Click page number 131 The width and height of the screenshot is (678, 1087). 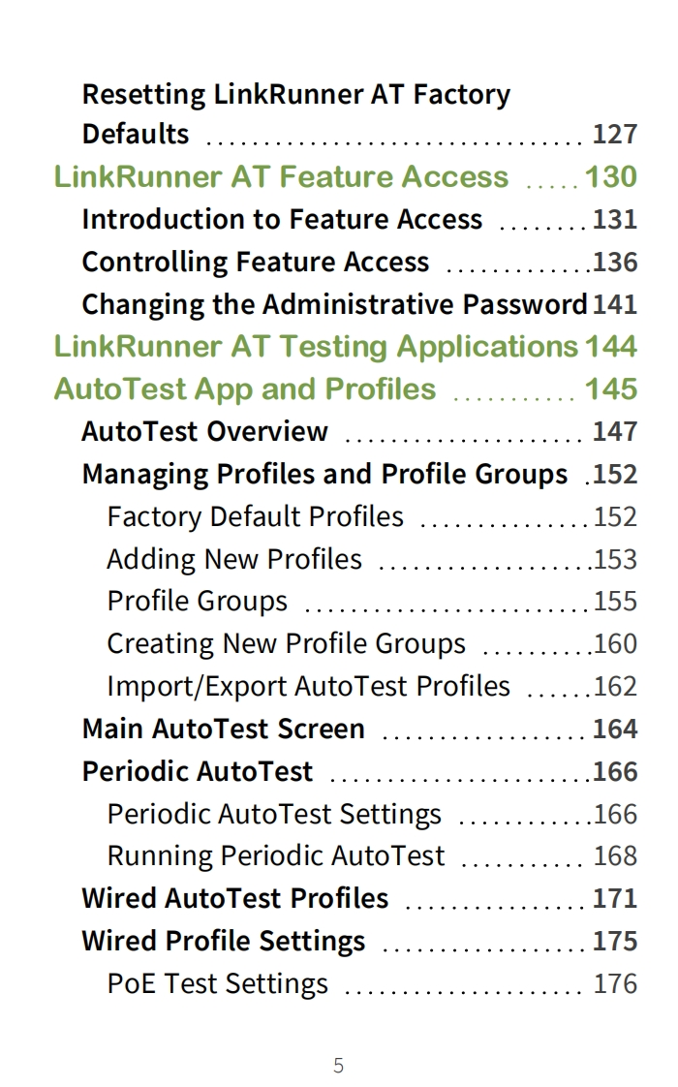(614, 220)
